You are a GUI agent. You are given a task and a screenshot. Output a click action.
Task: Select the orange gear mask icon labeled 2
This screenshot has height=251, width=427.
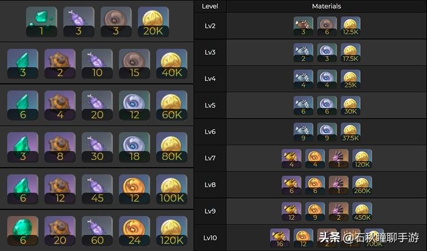(x=60, y=64)
